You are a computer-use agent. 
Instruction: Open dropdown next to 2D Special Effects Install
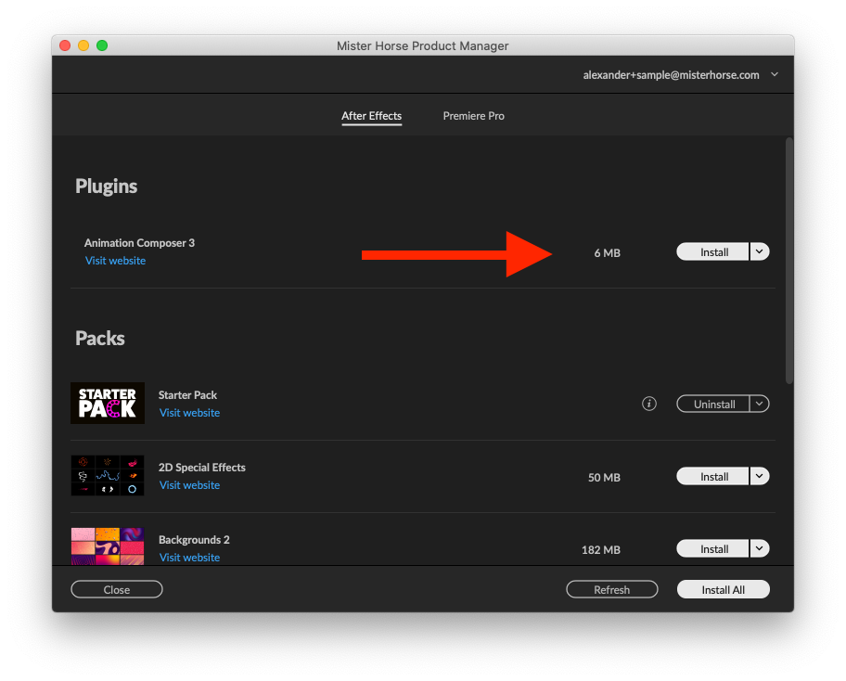tap(759, 476)
